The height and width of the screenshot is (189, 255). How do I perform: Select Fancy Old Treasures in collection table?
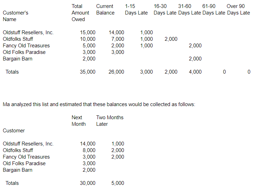[x=26, y=157]
